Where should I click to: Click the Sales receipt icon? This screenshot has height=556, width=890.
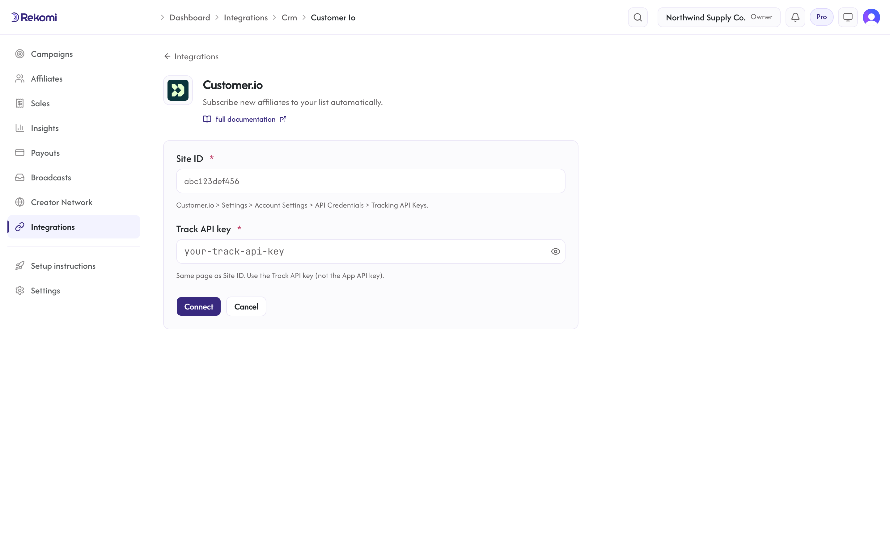tap(20, 103)
